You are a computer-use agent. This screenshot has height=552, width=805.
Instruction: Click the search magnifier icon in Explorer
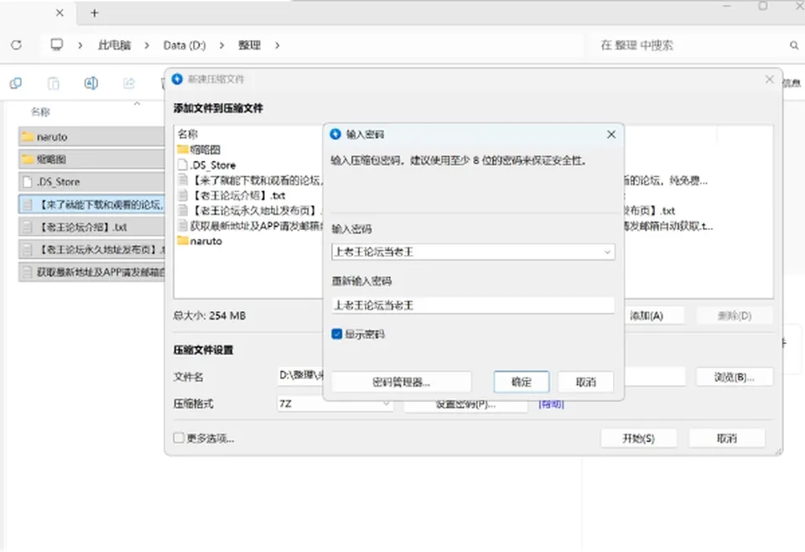tap(794, 45)
